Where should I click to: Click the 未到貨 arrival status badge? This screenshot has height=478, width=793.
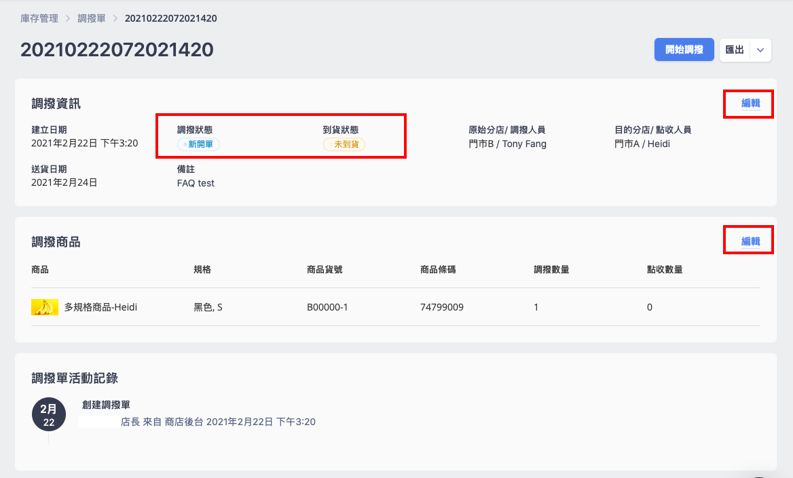(344, 144)
